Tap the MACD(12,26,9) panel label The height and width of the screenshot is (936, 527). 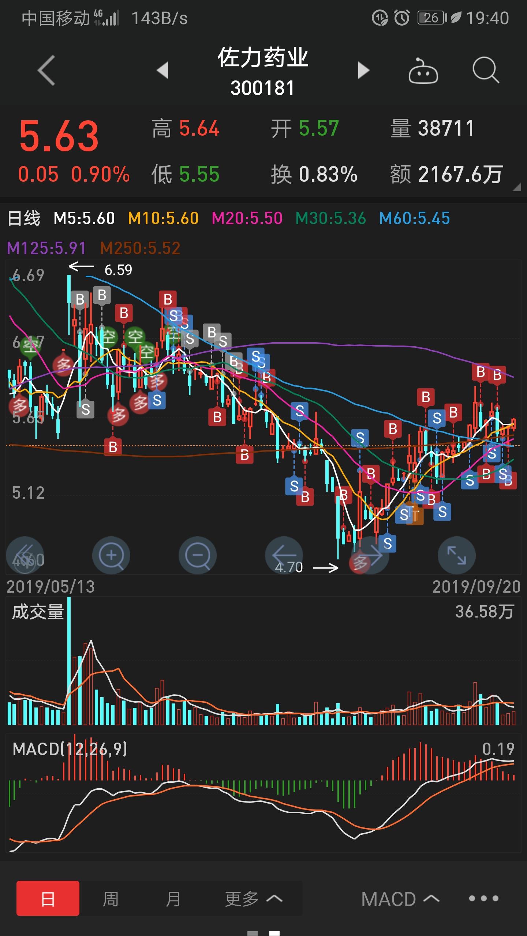(x=70, y=749)
